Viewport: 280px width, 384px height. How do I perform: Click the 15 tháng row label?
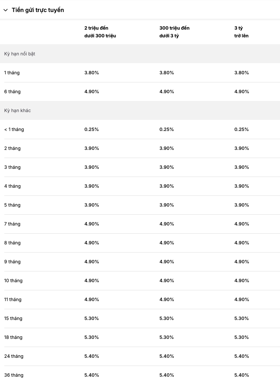tap(13, 318)
